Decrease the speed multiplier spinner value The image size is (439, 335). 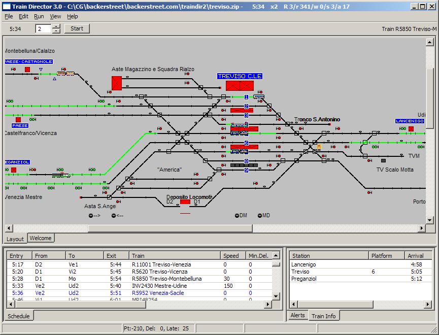pyautogui.click(x=56, y=31)
